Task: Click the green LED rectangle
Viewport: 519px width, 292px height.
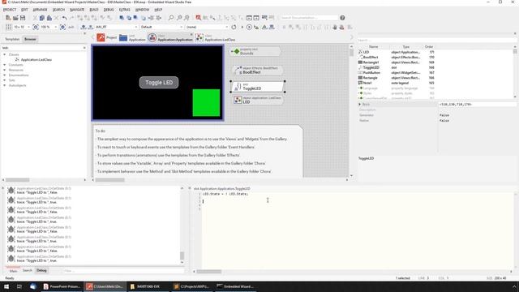Action: click(206, 103)
